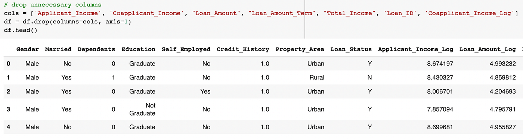Click the Married column header

pos(58,49)
